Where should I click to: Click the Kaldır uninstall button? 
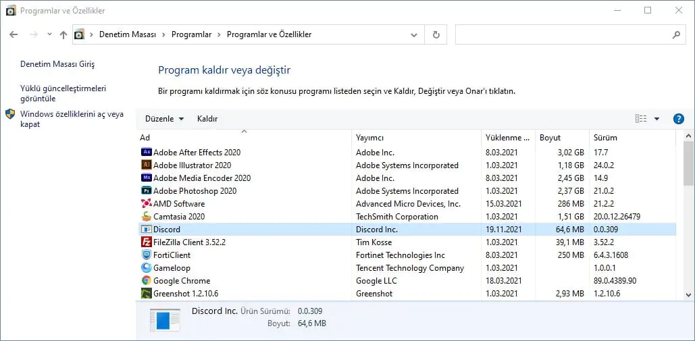click(207, 119)
